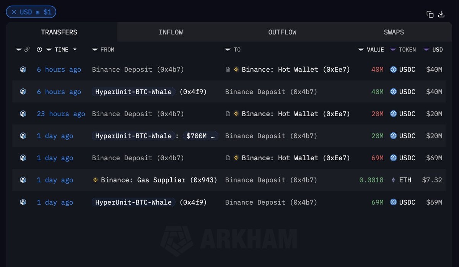
Task: Click the chain link filter icon
Action: coord(27,49)
